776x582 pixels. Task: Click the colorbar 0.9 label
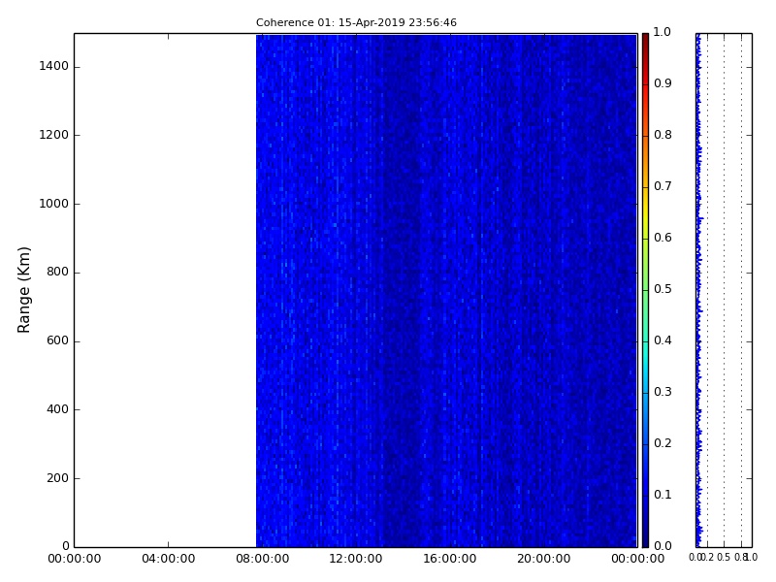pos(663,83)
